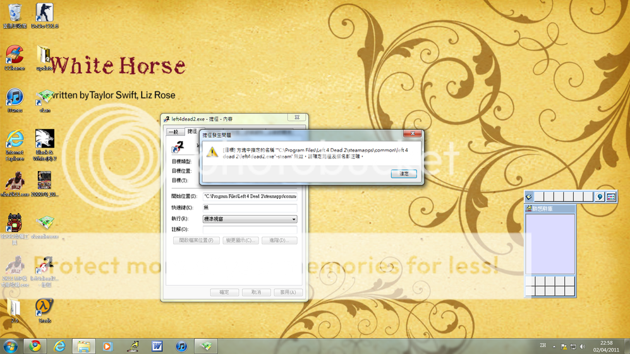Select the Steam desktop shortcut
This screenshot has width=630, height=354.
click(x=44, y=308)
